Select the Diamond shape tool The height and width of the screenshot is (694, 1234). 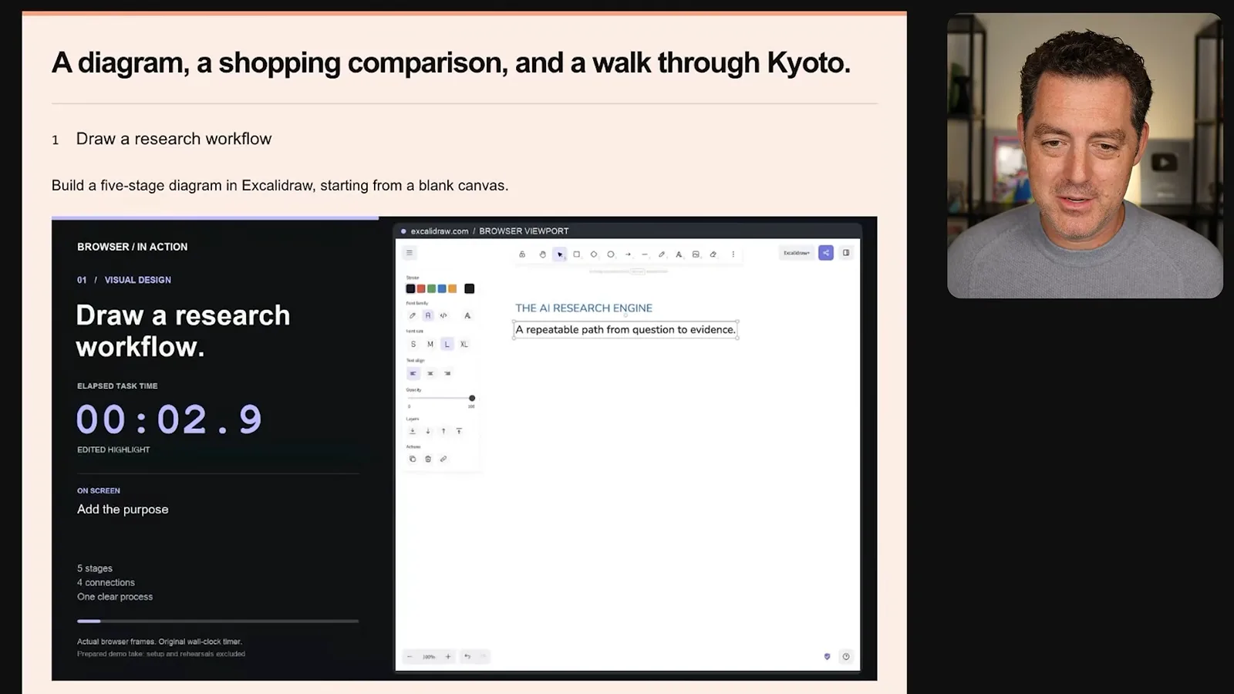coord(593,254)
